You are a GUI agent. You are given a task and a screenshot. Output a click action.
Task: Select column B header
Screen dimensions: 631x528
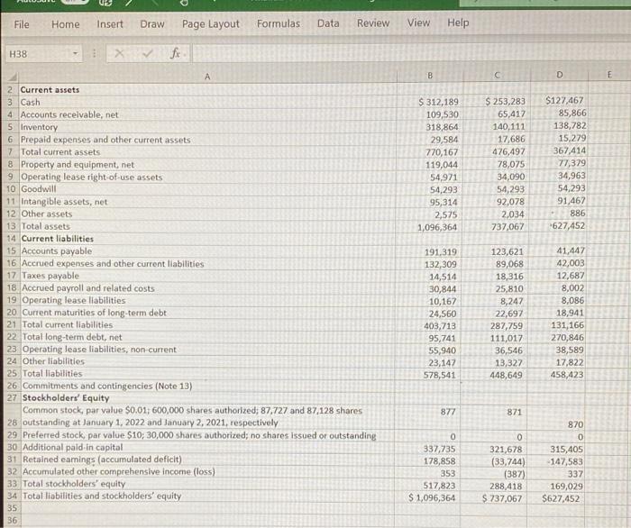(430, 76)
